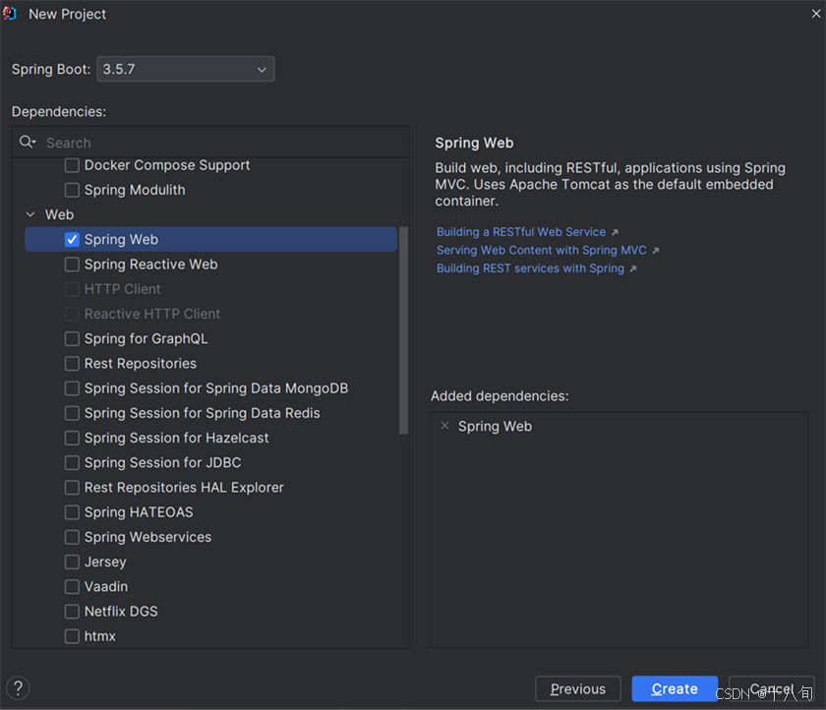Open the help question mark button
826x710 pixels.
tap(18, 688)
